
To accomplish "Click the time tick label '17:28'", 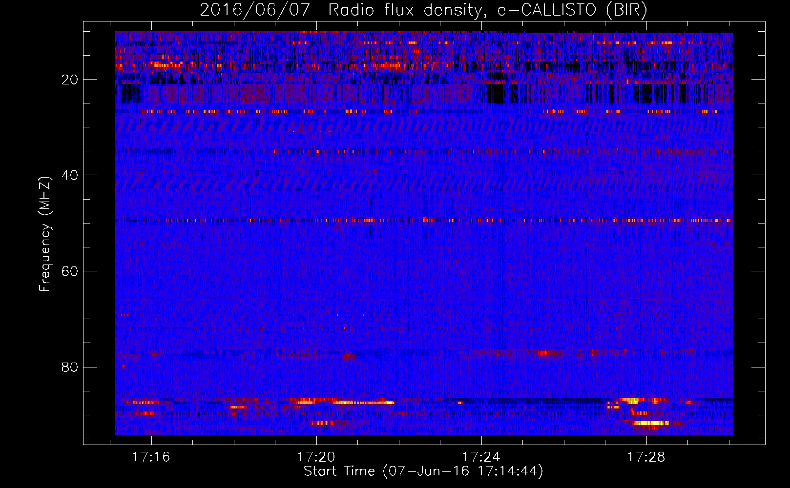I will click(646, 457).
